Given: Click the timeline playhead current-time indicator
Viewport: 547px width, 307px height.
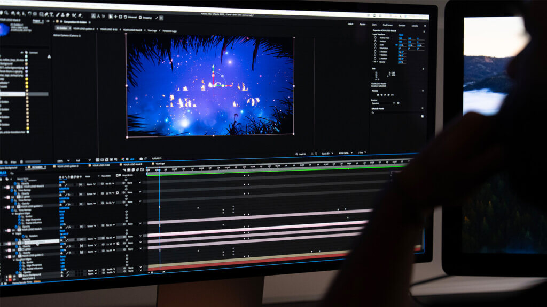Looking at the screenshot, I should tap(159, 170).
